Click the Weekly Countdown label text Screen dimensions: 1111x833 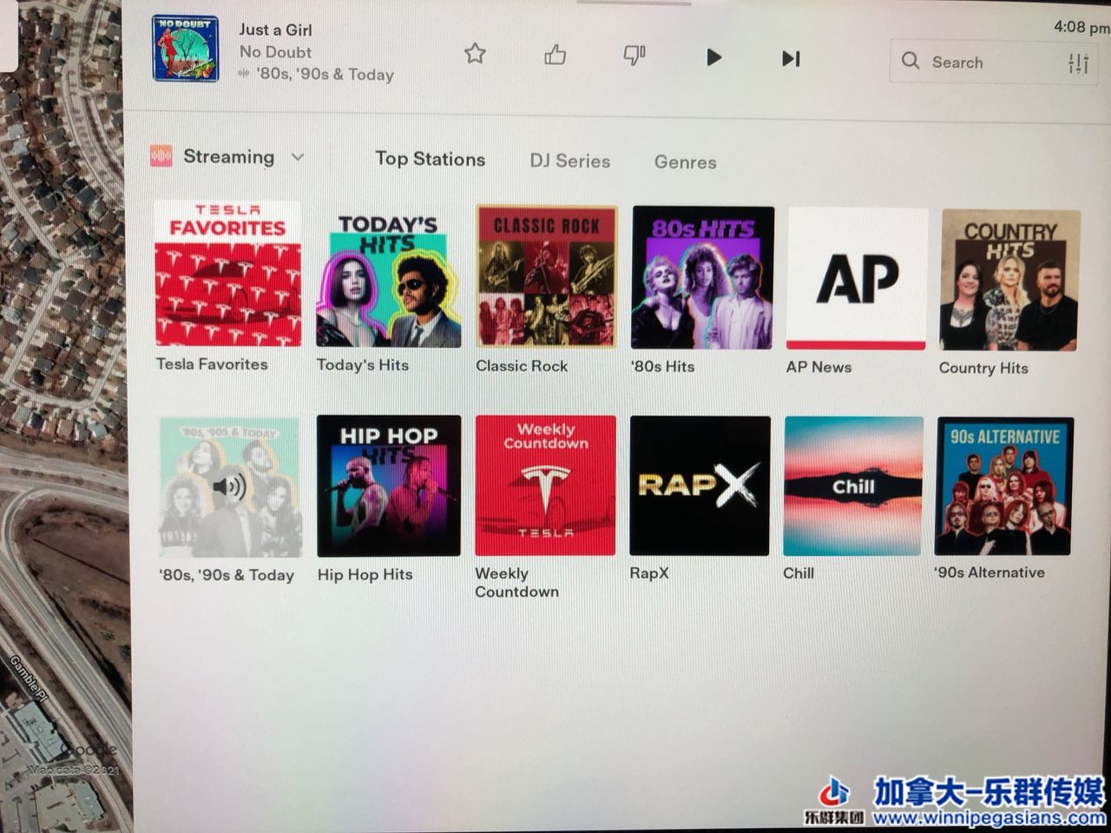[516, 582]
